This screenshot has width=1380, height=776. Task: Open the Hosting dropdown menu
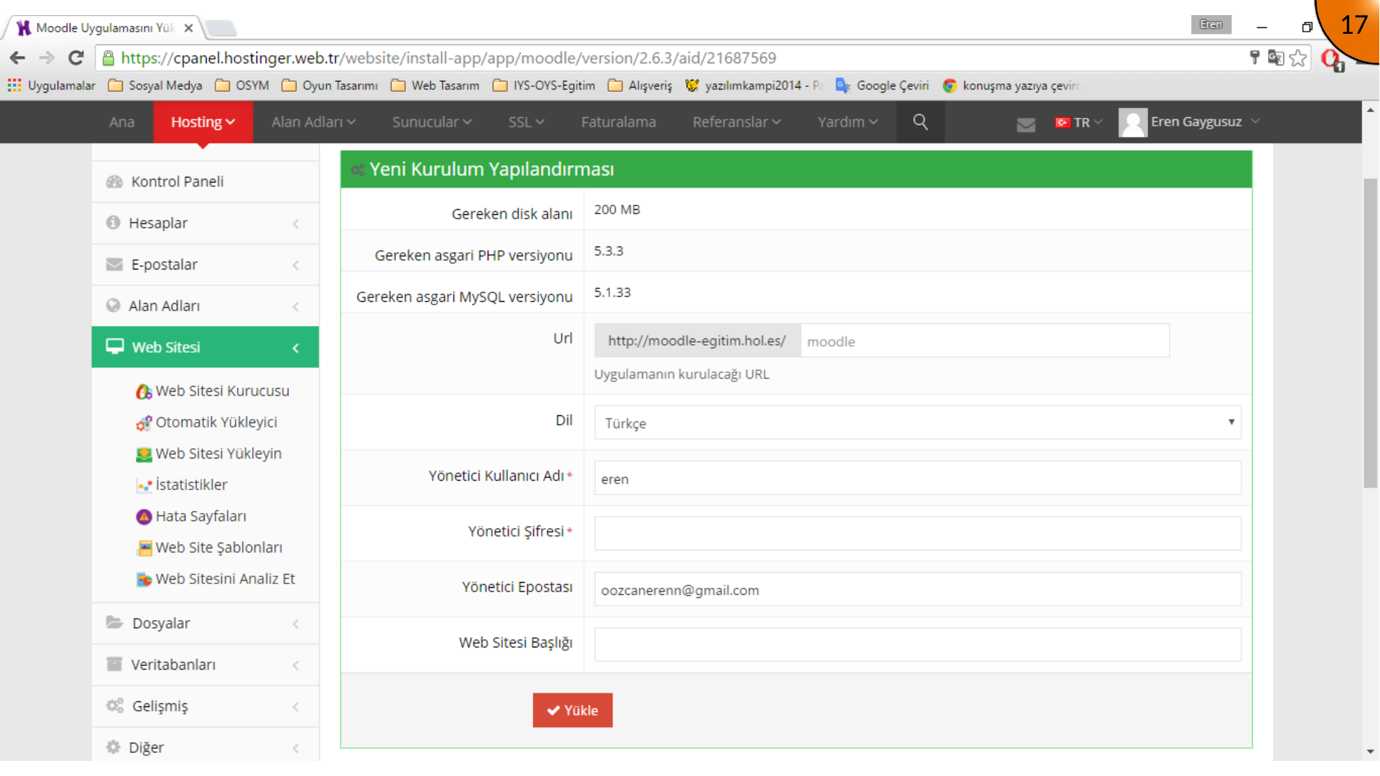[x=203, y=122]
